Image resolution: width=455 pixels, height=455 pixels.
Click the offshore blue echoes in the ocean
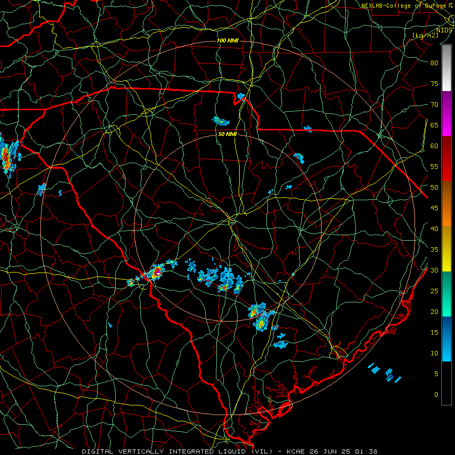(385, 373)
